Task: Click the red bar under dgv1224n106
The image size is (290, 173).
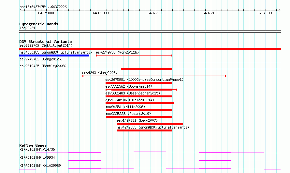Action: coord(140,103)
